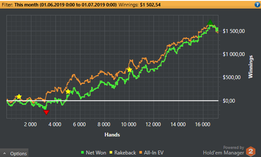Click the yellow star near 1 000 hands
This screenshot has height=157, width=261.
(x=19, y=97)
